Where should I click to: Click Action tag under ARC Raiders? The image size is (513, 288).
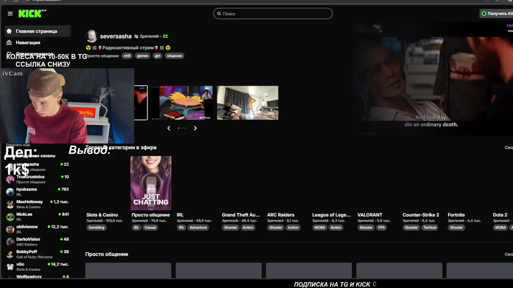(293, 228)
